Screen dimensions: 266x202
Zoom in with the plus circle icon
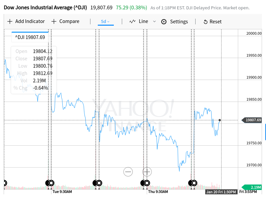[x=147, y=172]
